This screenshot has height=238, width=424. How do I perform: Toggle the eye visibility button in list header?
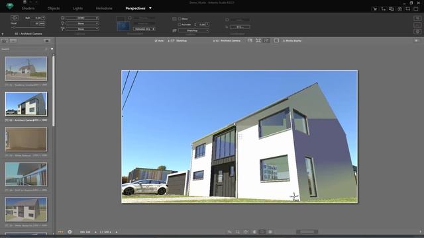coord(47,41)
